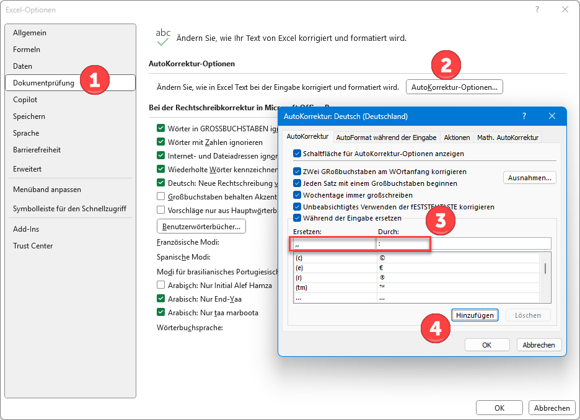This screenshot has height=420, width=580.
Task: Disable 'Während der Eingabe ersetzen' checkbox
Action: [x=297, y=218]
